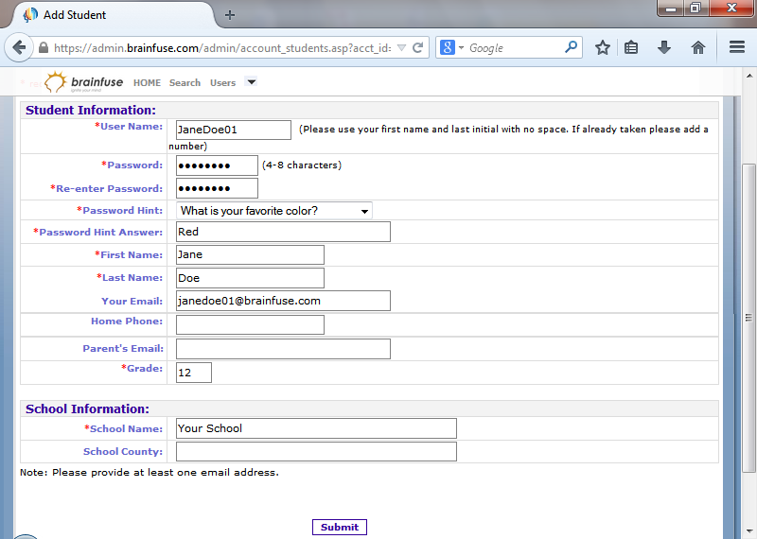The height and width of the screenshot is (539, 757).
Task: Click the School Information heading
Action: tap(87, 409)
